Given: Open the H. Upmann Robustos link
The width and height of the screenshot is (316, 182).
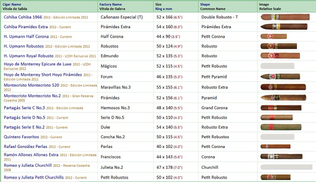Looking at the screenshot, I should [24, 46].
